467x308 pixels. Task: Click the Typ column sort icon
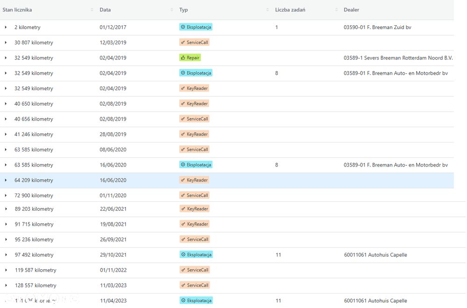point(267,10)
